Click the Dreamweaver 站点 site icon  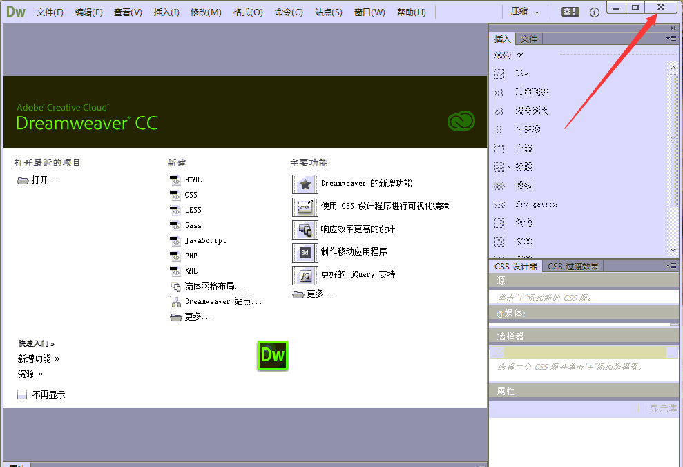(x=176, y=301)
